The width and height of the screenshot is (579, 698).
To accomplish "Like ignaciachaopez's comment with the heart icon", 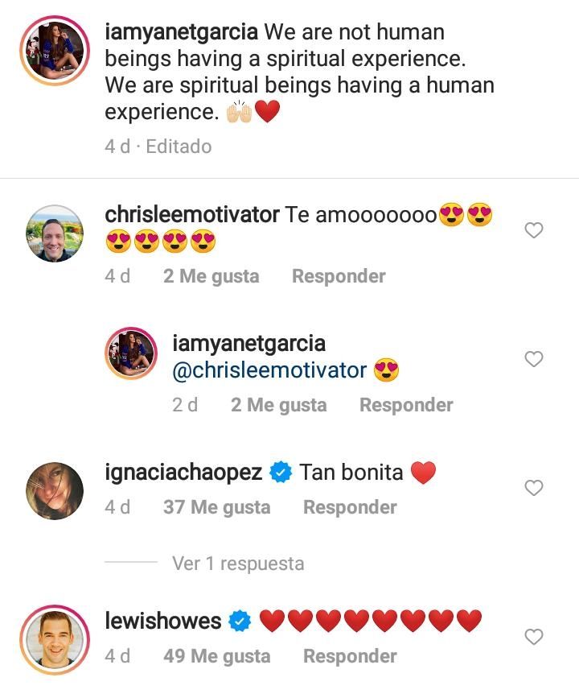I will [x=534, y=488].
